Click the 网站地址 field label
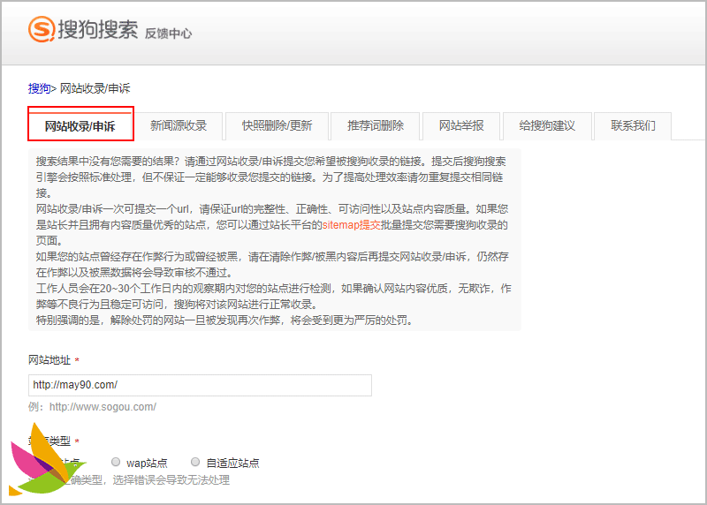The width and height of the screenshot is (707, 505). pos(49,360)
